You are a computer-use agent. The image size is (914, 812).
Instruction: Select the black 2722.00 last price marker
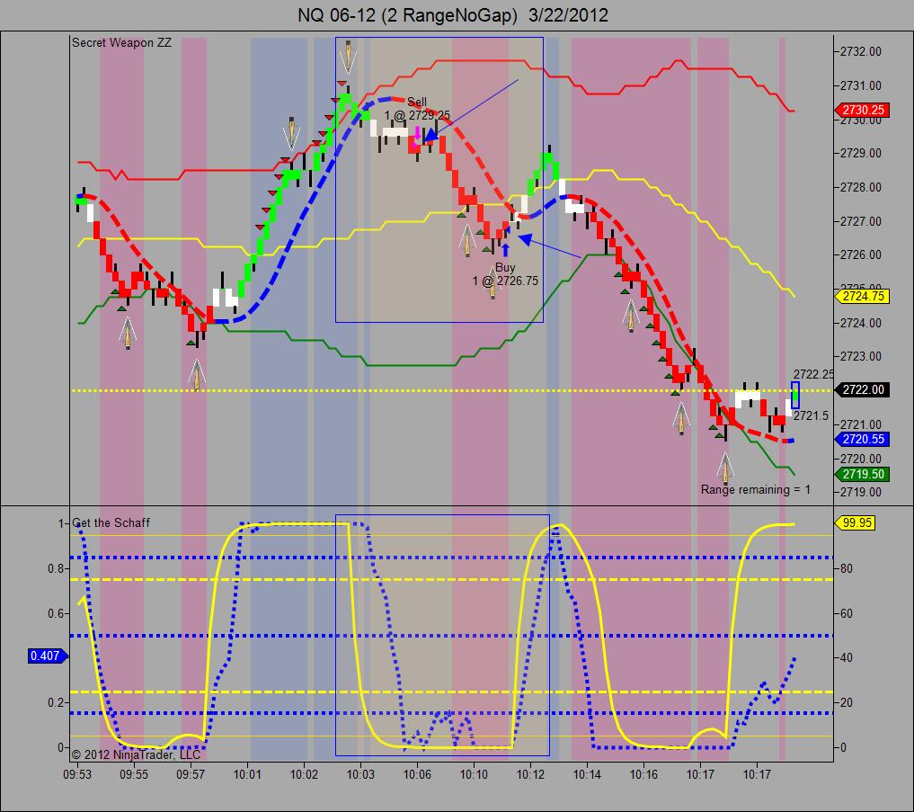tap(863, 389)
